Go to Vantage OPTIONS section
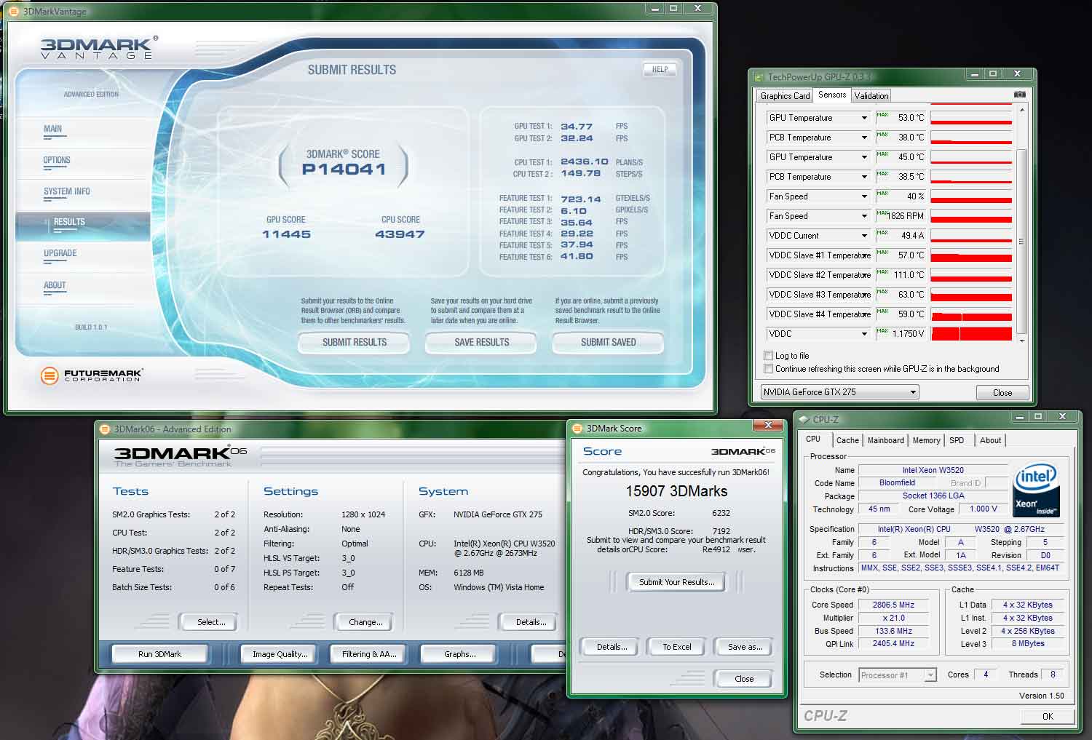Viewport: 1092px width, 740px height. coord(57,160)
